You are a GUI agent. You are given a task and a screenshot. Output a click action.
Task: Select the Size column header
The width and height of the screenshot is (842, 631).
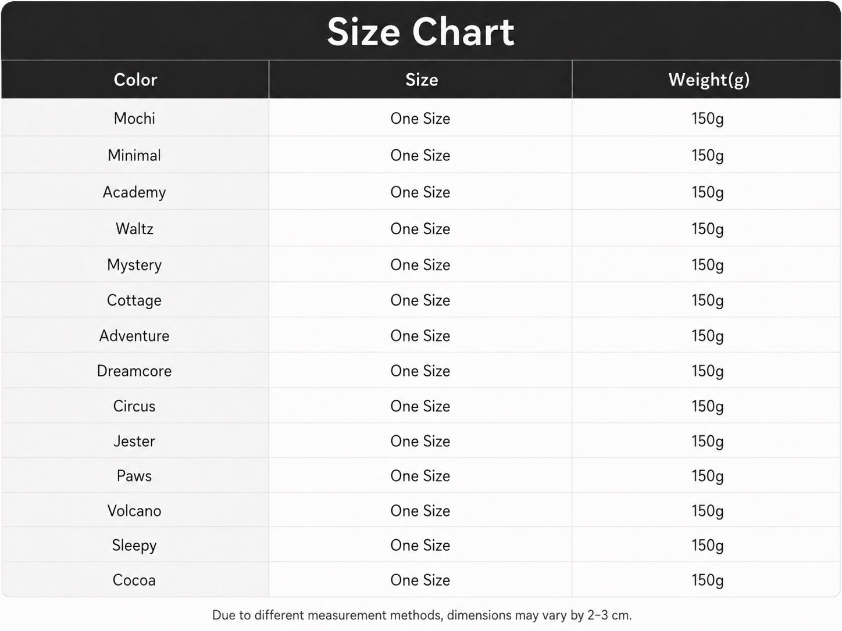click(421, 80)
